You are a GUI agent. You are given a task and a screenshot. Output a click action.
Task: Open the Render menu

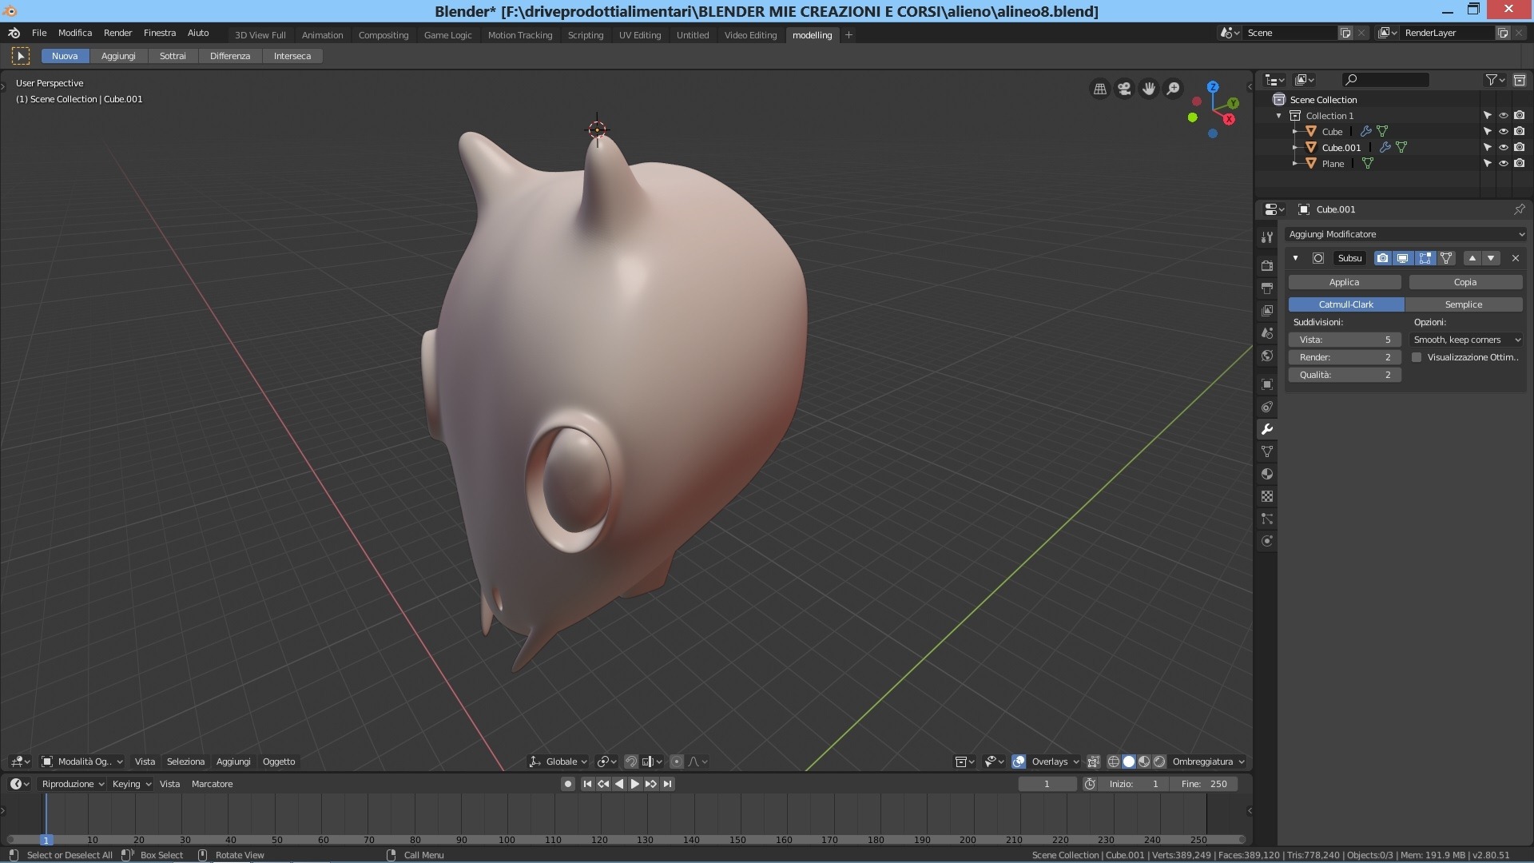coord(117,33)
